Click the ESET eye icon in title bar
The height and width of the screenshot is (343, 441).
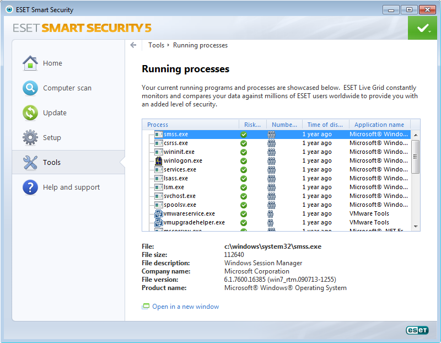coord(9,9)
